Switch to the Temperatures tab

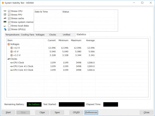(12, 35)
